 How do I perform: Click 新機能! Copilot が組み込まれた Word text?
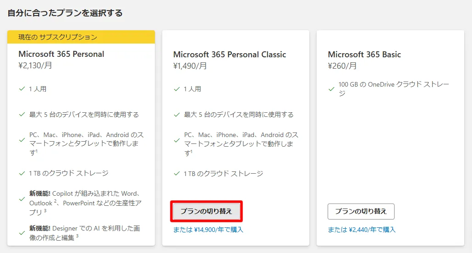(x=85, y=203)
